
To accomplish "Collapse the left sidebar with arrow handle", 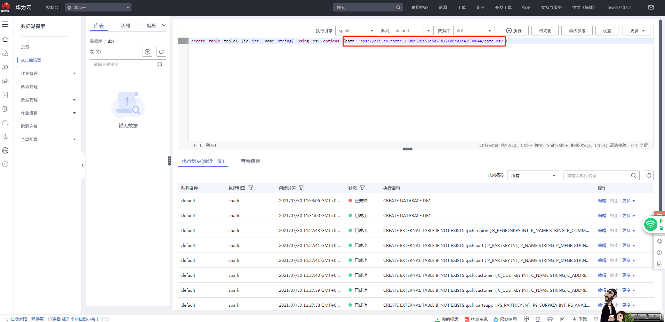I will pos(82,165).
